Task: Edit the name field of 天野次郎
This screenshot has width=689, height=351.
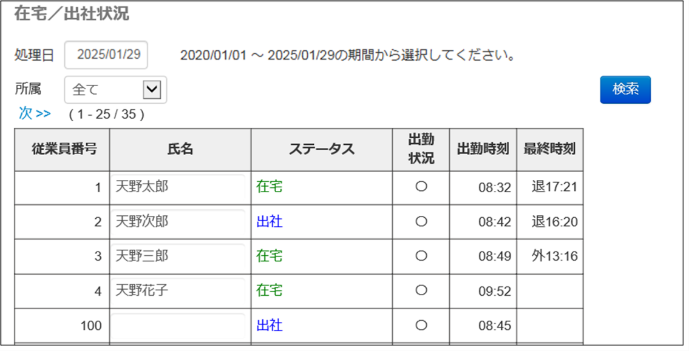Action: [179, 222]
